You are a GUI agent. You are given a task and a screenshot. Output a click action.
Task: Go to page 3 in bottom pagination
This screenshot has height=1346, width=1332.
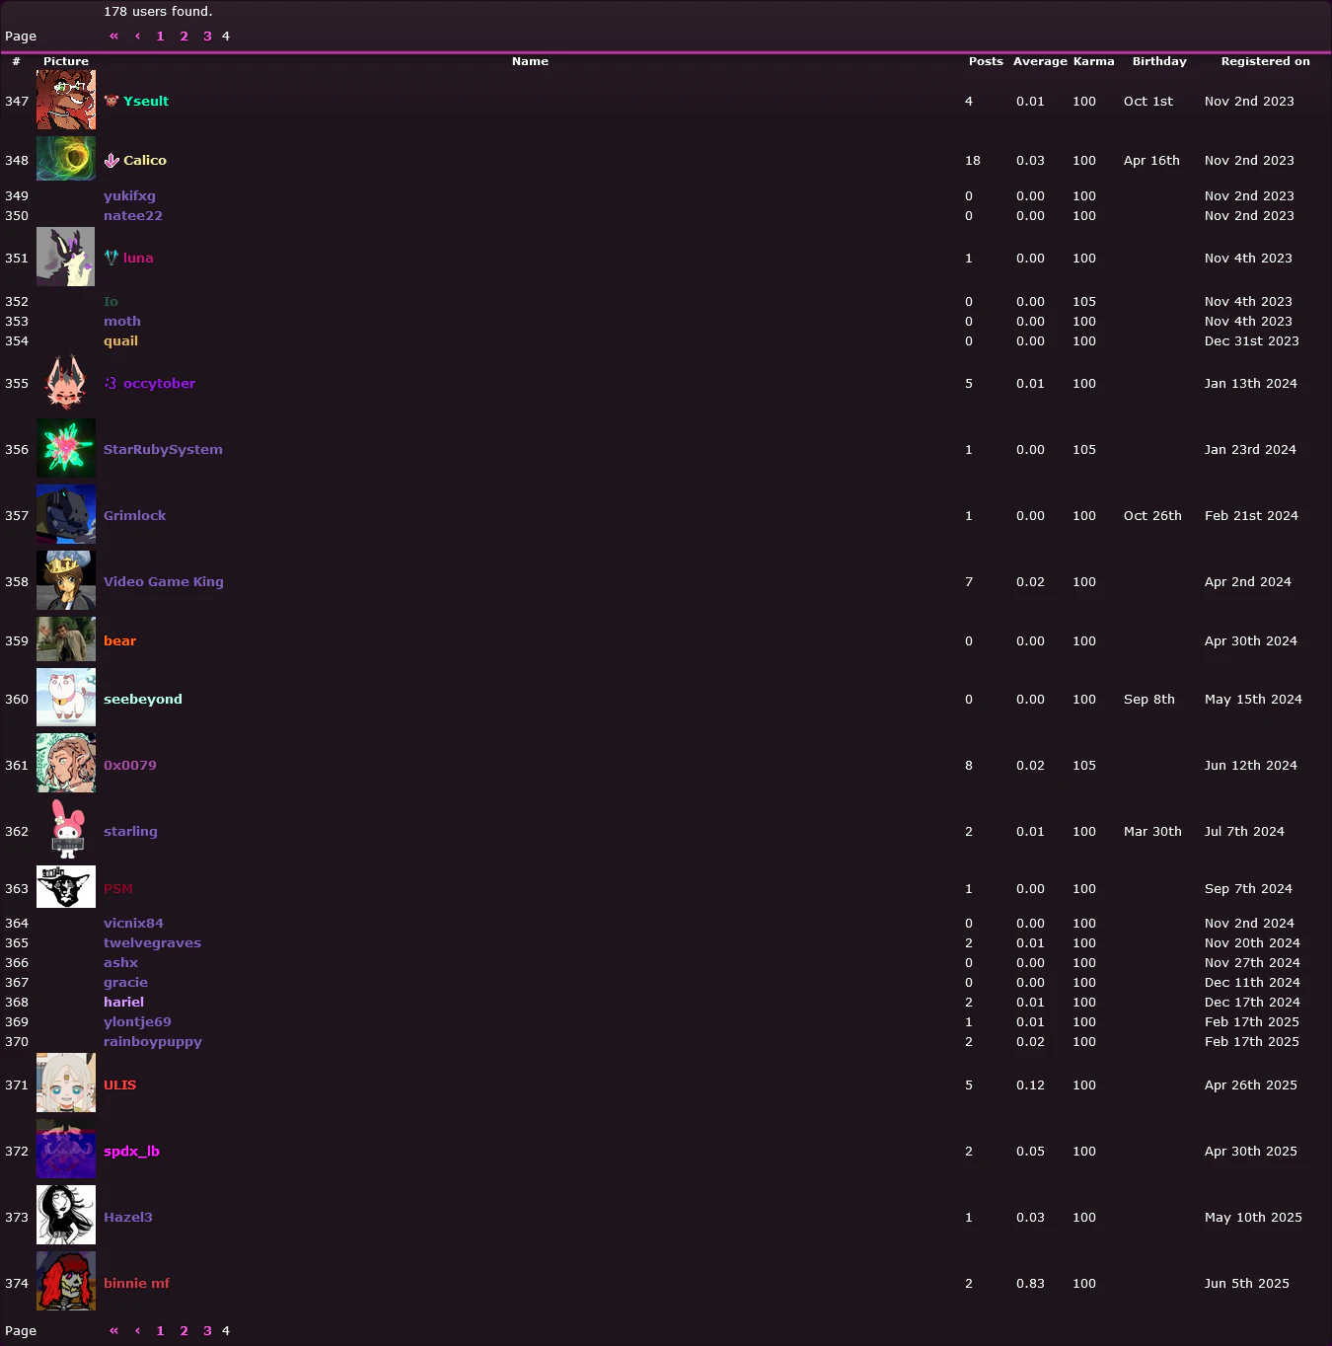coord(207,1331)
